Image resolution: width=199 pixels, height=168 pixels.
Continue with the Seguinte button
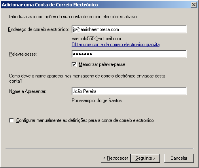(x=145, y=158)
